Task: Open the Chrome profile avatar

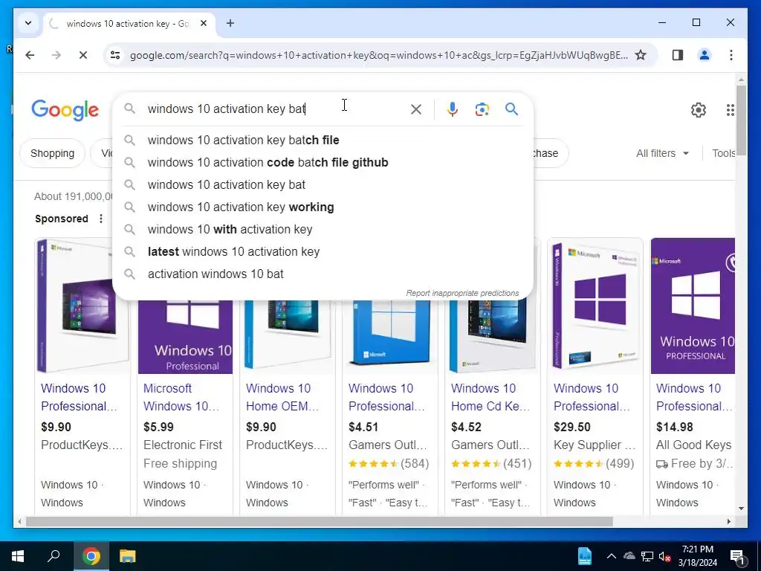Action: [705, 55]
